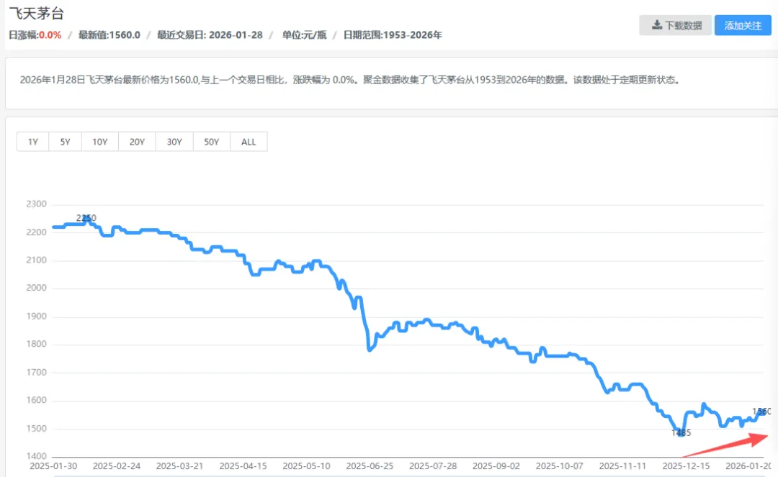Select the 1Y time range tab
Screen dimensions: 778x477
(32, 142)
